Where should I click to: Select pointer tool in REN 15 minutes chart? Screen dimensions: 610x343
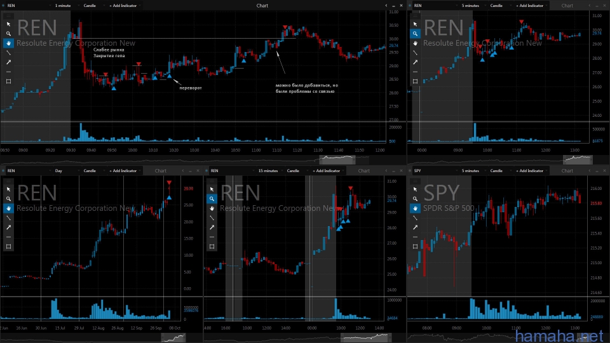click(x=212, y=189)
